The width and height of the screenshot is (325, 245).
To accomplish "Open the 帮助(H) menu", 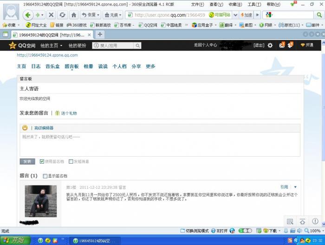I will tap(273, 4).
